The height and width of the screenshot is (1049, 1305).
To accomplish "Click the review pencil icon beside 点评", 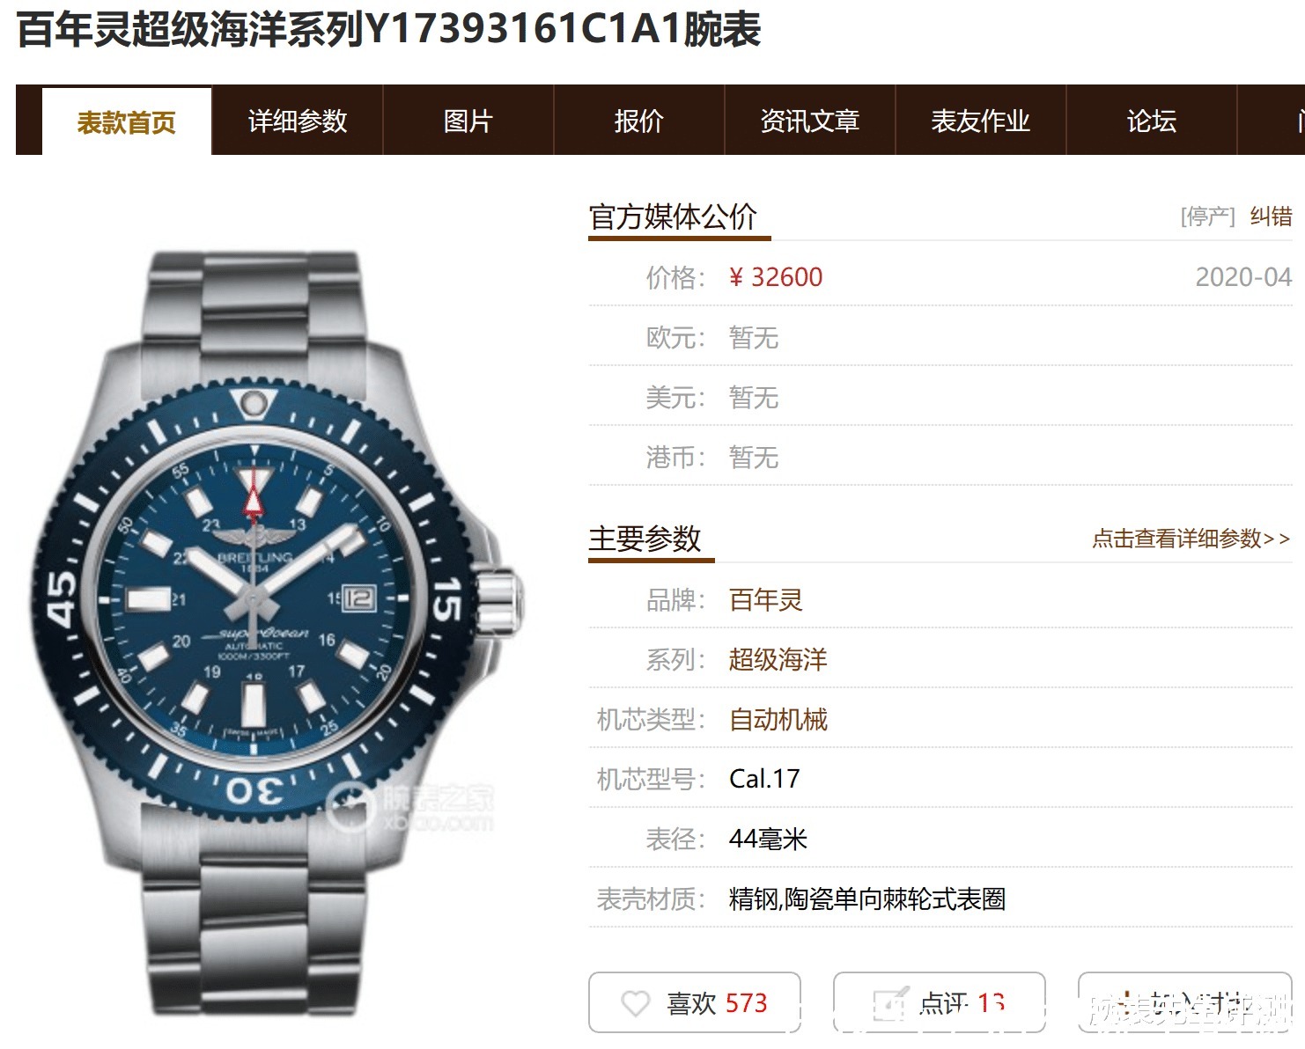I will (889, 1004).
